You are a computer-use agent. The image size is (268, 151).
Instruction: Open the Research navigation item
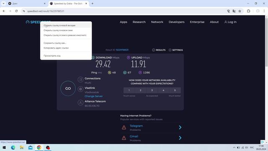coord(139,22)
